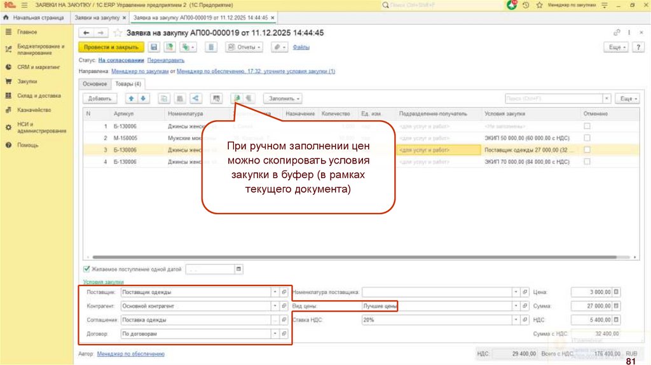Click the split row icon in goods toolbar
The width and height of the screenshot is (651, 365).
pos(180,99)
